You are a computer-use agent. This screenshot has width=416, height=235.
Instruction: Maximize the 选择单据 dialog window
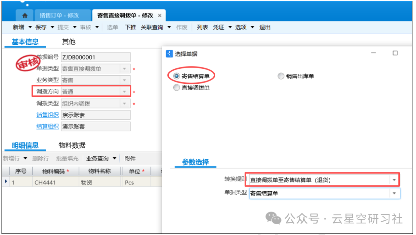[395, 53]
